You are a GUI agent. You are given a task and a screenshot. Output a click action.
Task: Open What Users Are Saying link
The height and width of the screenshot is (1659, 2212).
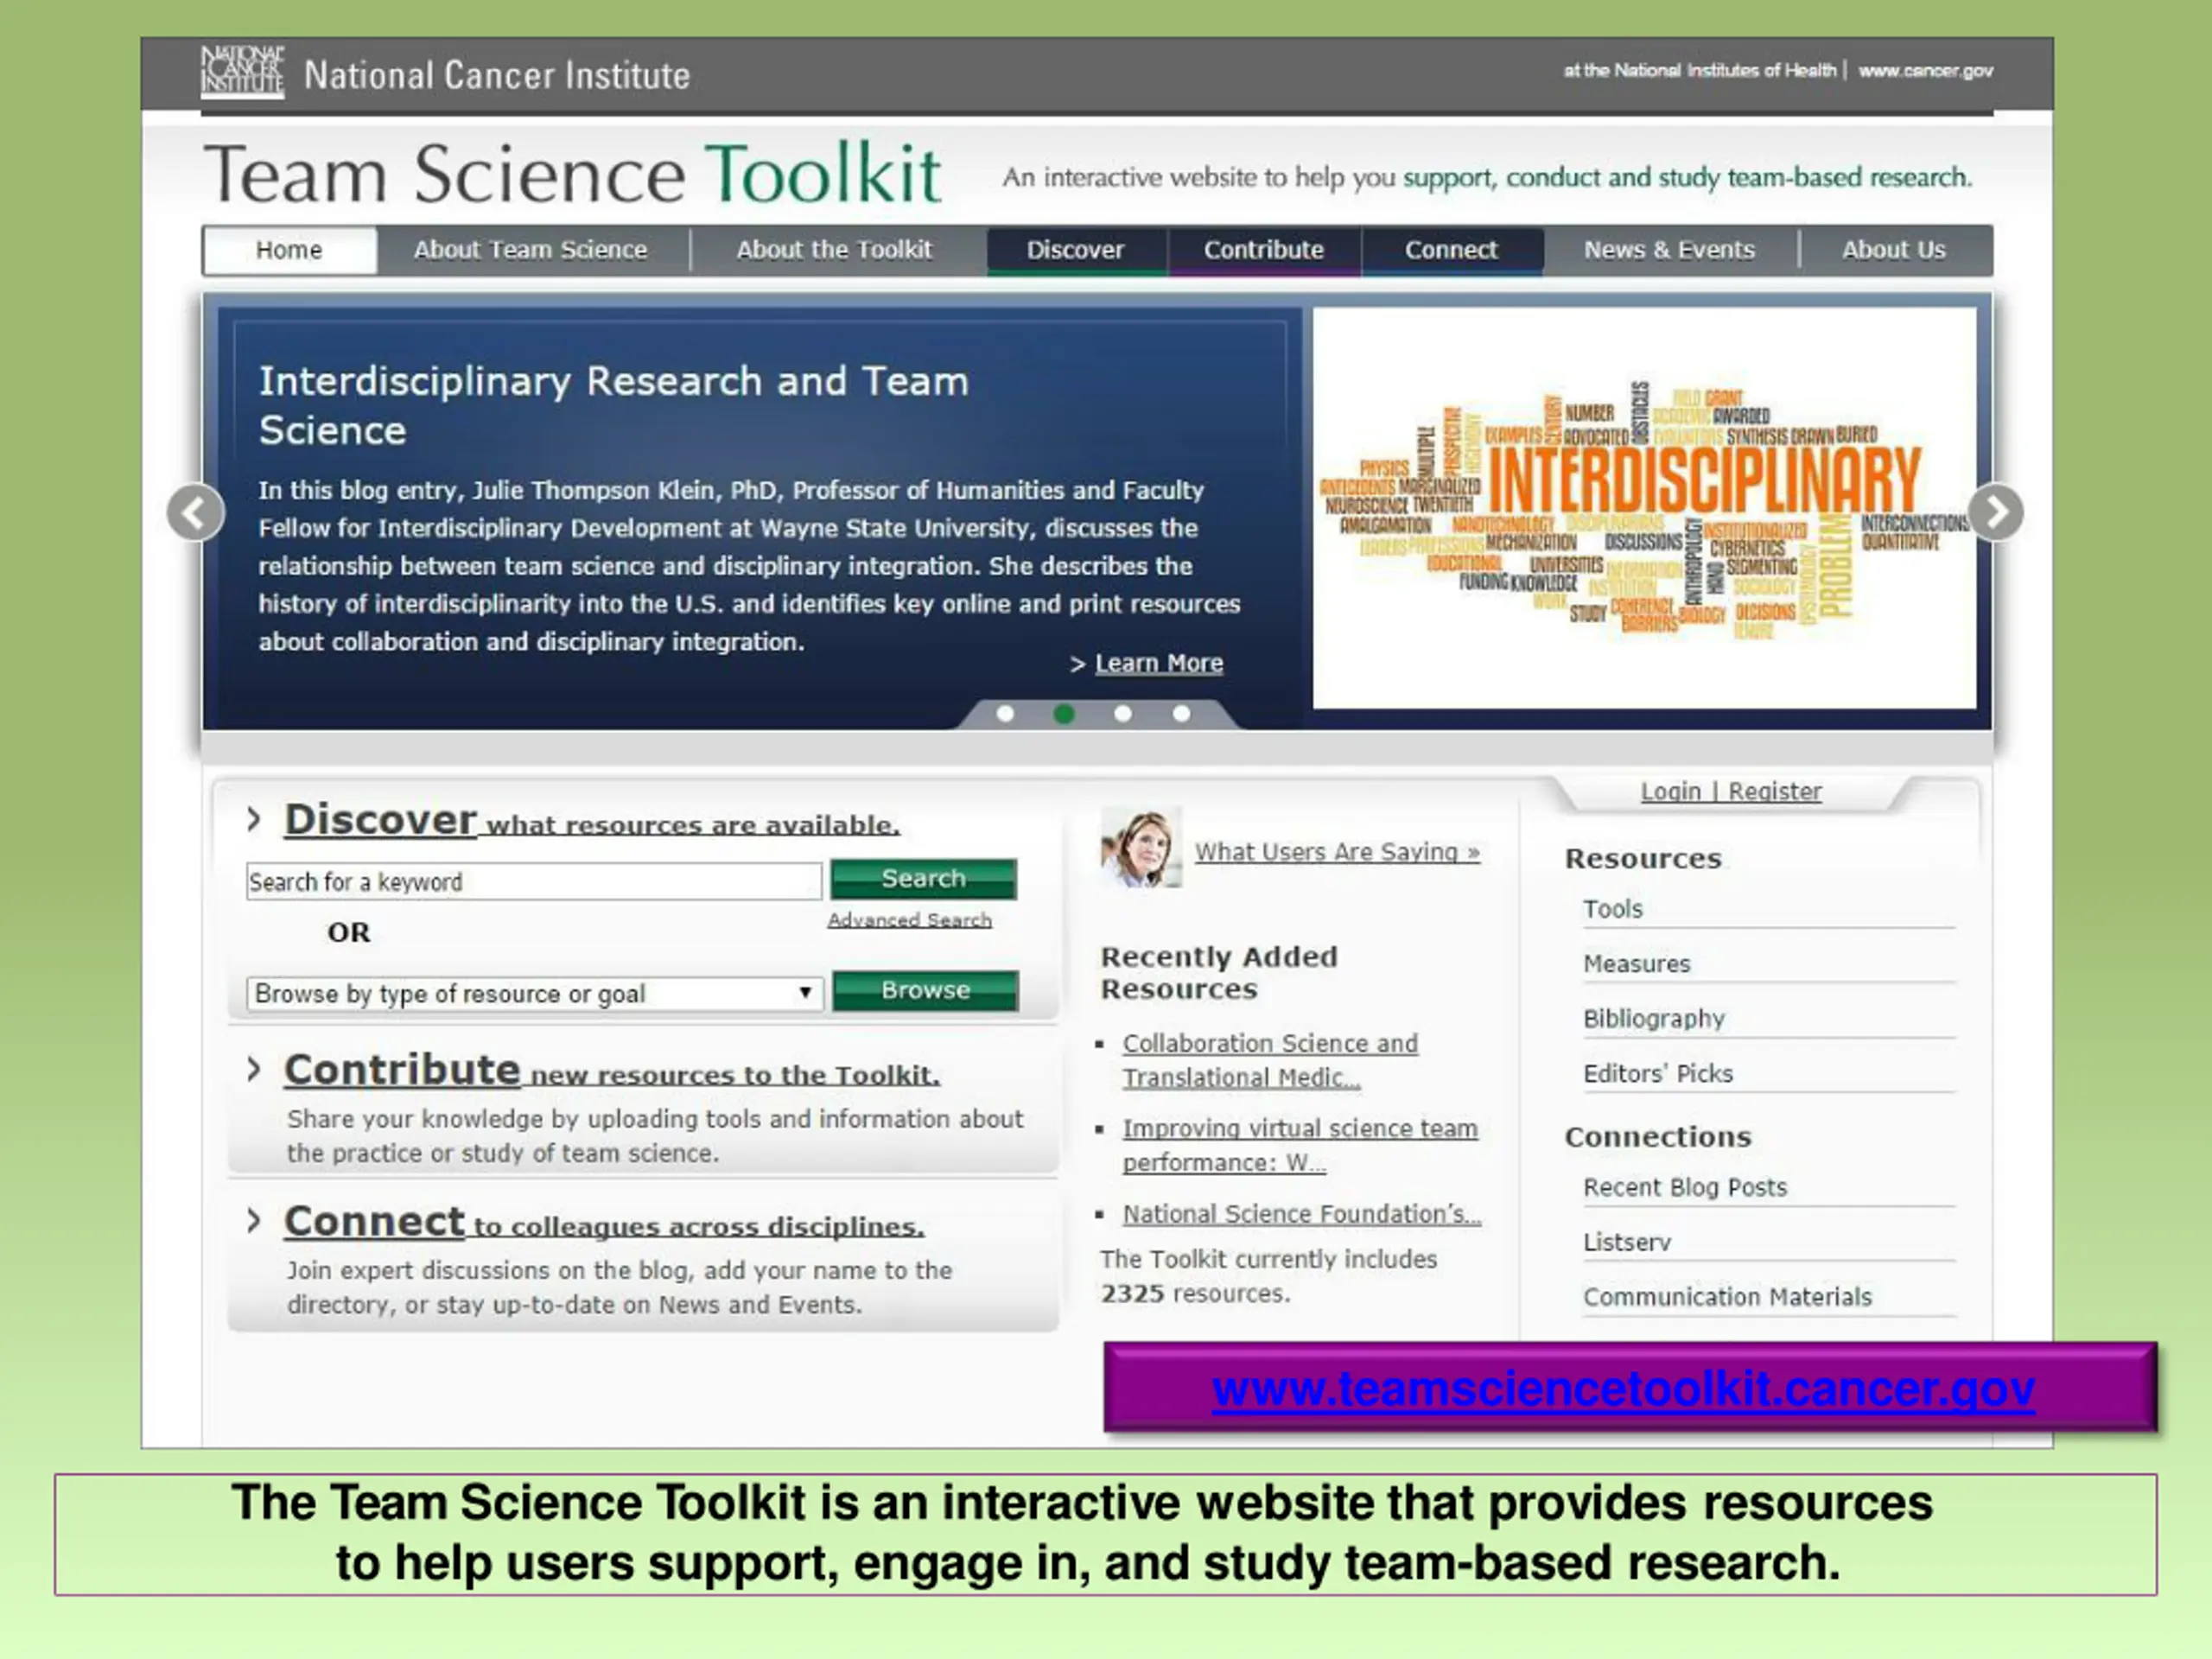click(1337, 852)
